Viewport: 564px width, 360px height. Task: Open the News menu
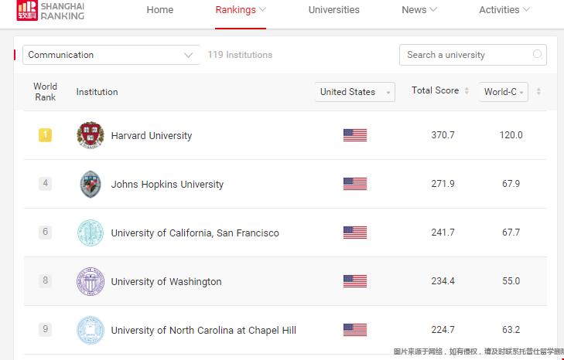click(x=419, y=10)
